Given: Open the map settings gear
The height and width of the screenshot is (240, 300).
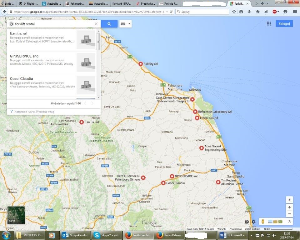Looking at the screenshot, I should pyautogui.click(x=254, y=222).
